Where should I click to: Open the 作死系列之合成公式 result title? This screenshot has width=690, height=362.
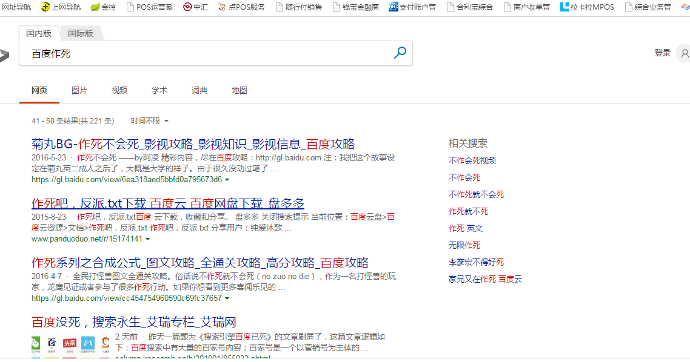click(x=199, y=263)
